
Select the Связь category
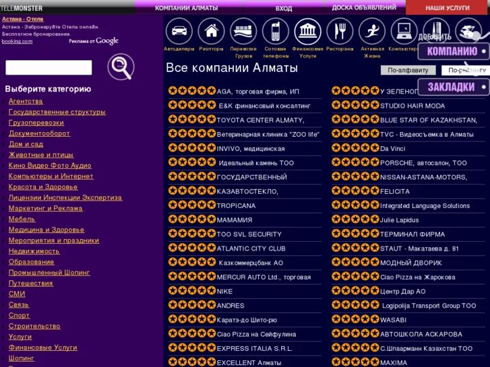click(x=19, y=304)
